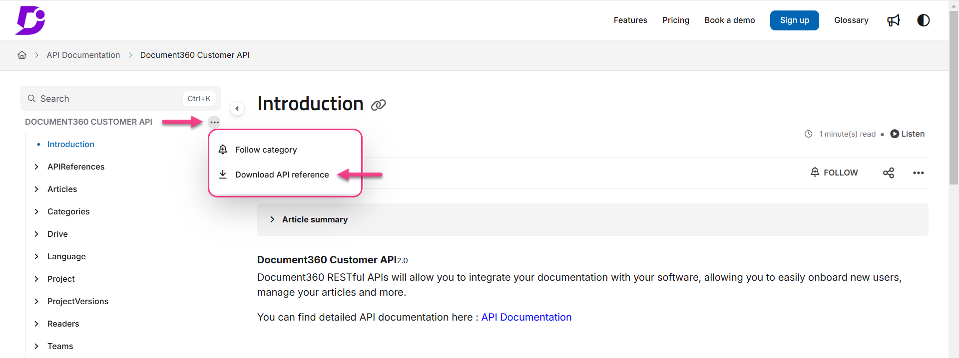Expand Teams chevron
This screenshot has height=358, width=959.
36,346
